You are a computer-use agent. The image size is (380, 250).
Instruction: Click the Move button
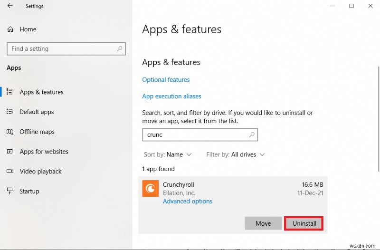(263, 223)
